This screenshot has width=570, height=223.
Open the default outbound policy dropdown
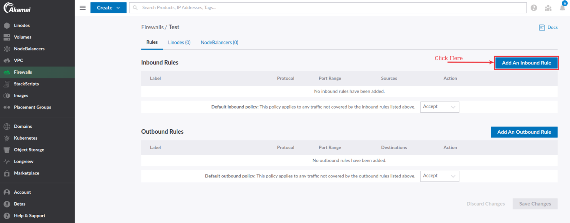tap(439, 176)
